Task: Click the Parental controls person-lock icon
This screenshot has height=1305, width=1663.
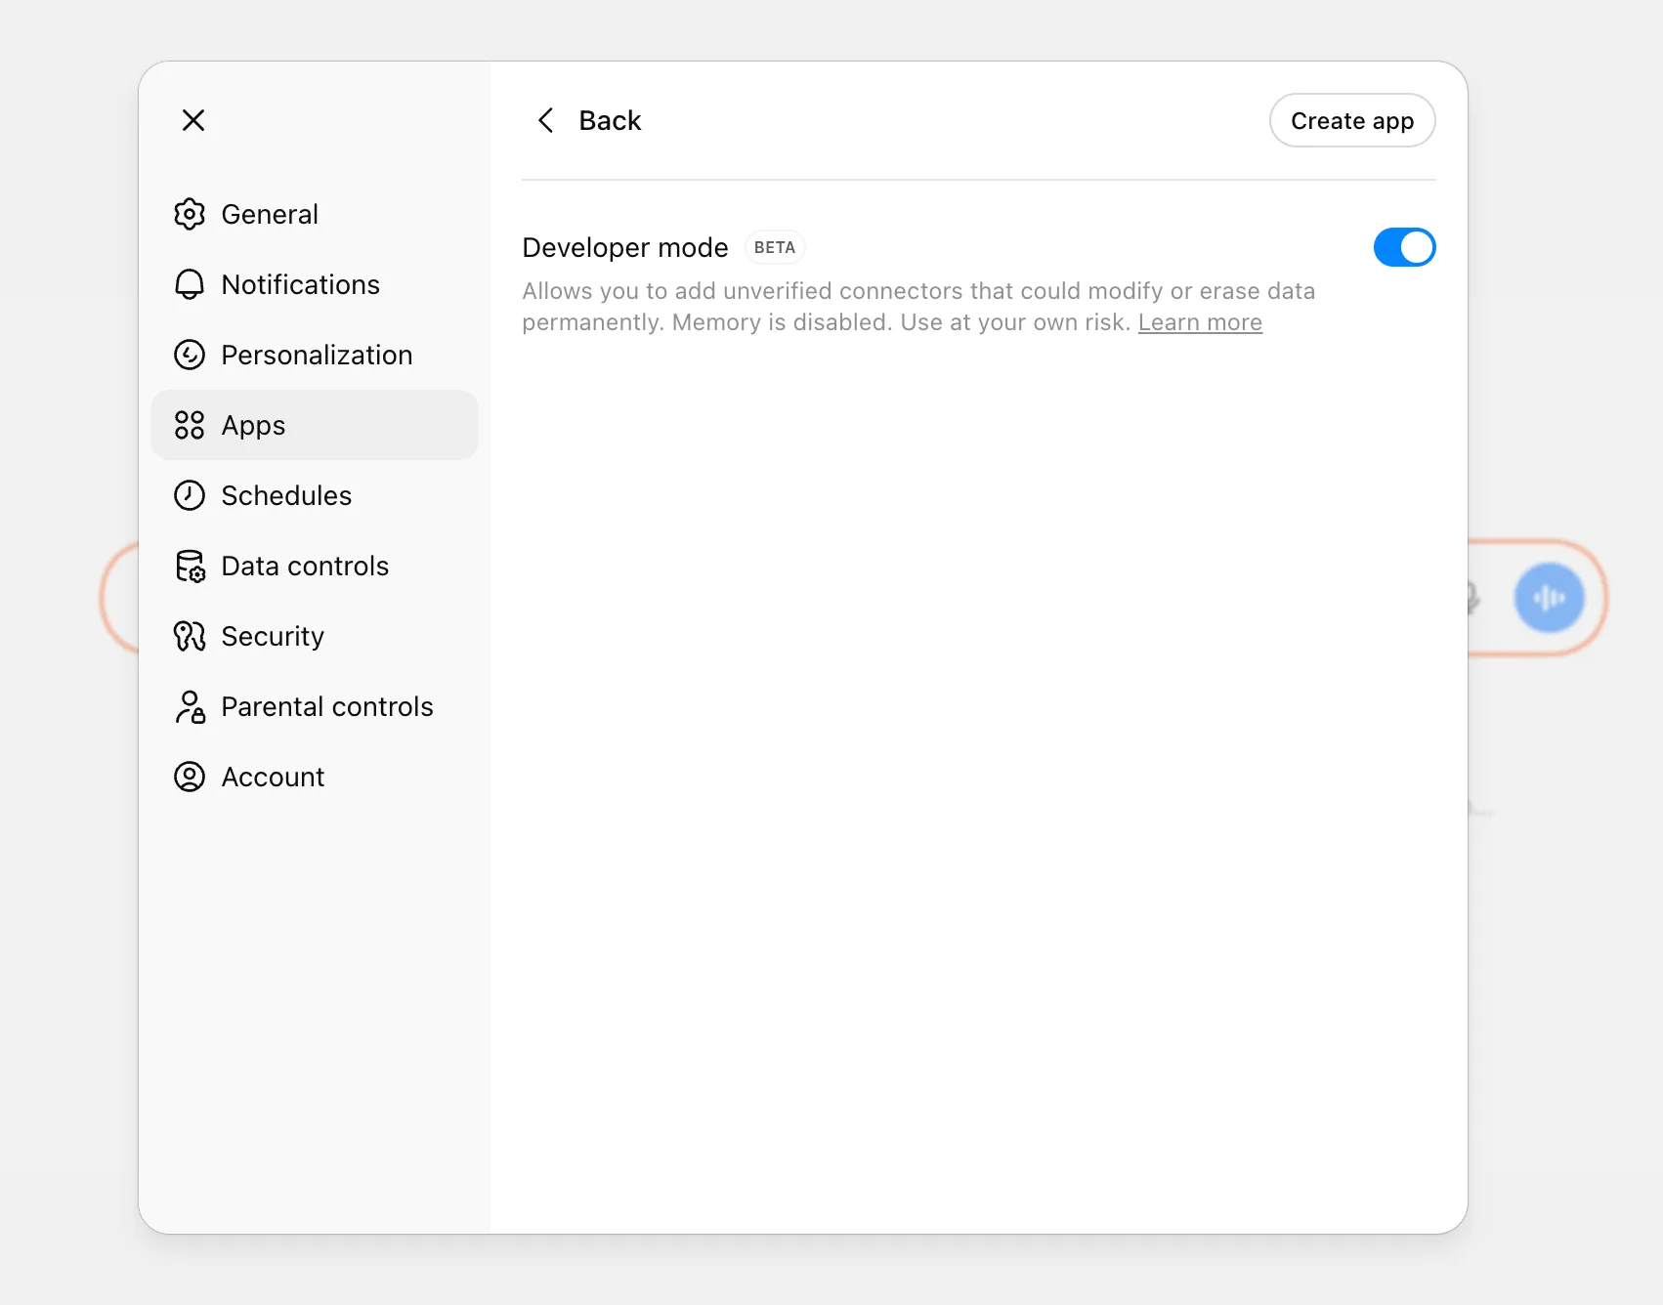Action: 191,706
